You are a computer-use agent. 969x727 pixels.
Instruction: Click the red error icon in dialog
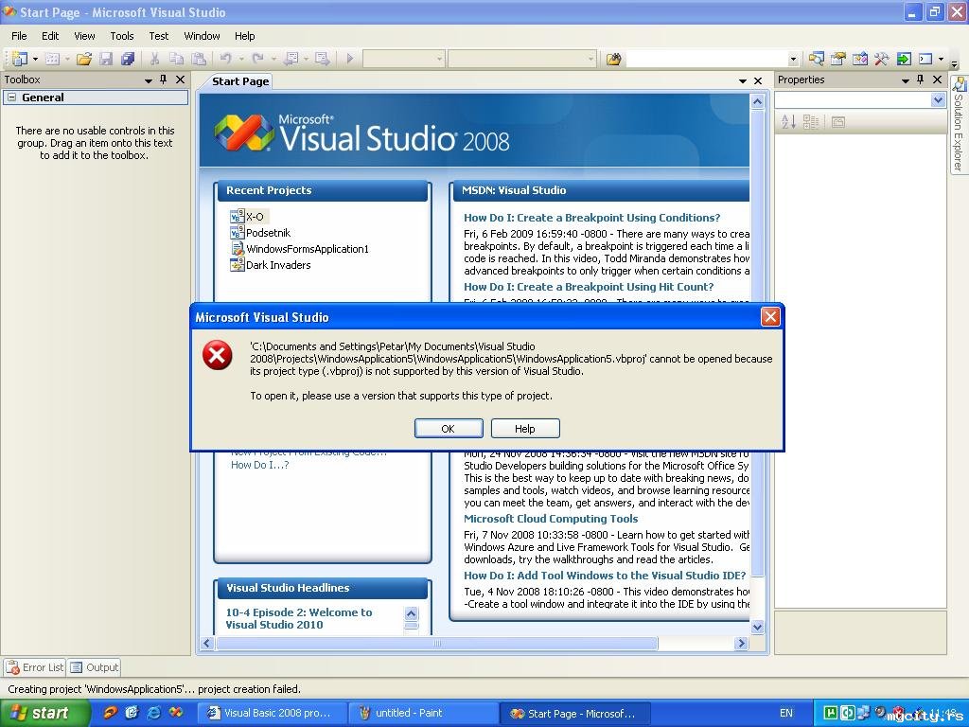[218, 355]
